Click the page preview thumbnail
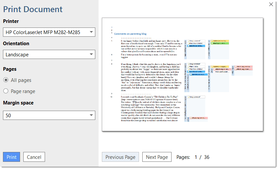Viewport: 278px width, 169px height. coord(182,74)
